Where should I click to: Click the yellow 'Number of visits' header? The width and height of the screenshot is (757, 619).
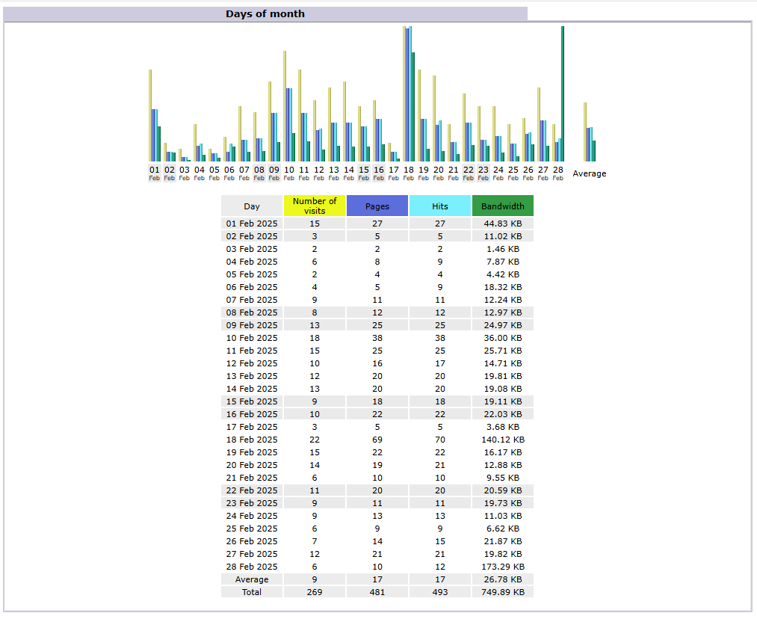pos(315,206)
